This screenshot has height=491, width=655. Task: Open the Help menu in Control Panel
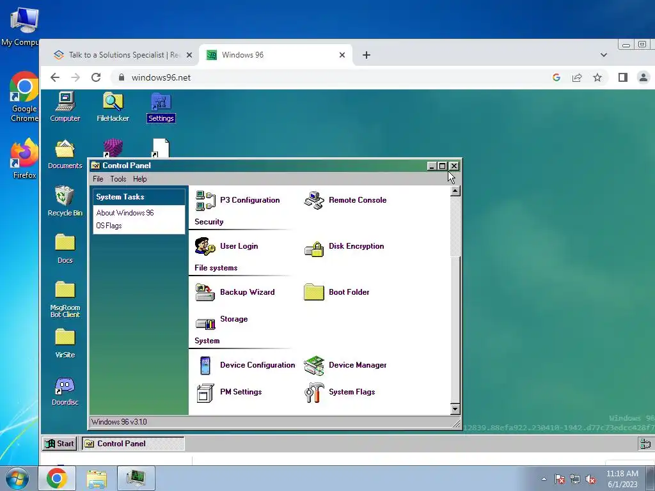(x=140, y=179)
